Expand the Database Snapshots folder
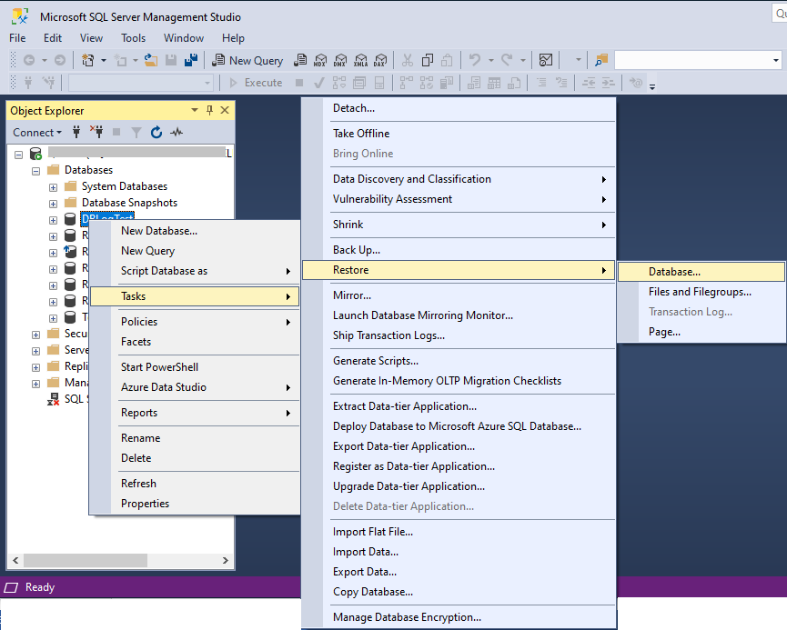Image resolution: width=787 pixels, height=630 pixels. [x=53, y=203]
